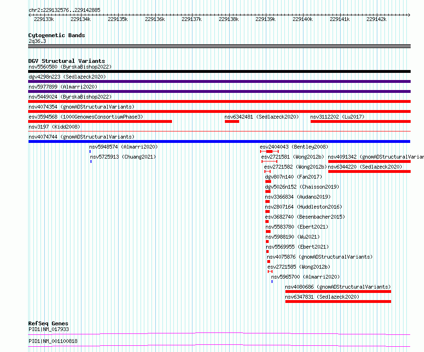Screen dimensions: 424x352
Task: Click the nsv5977899 (Almarri2020) label
Action: tap(63, 87)
